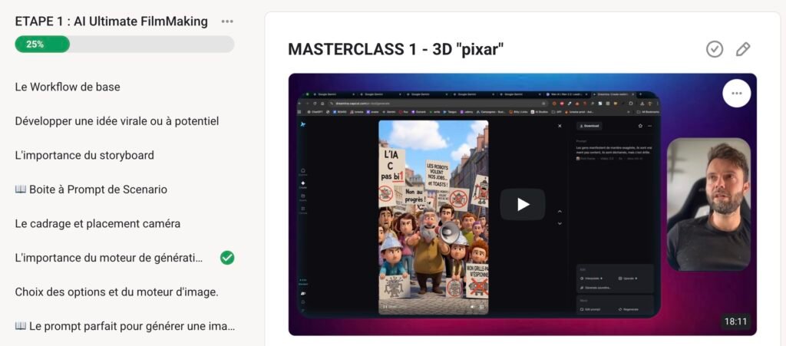This screenshot has height=346, width=786.
Task: Open lesson Le cadrage et placement caméra
Action: pos(97,224)
